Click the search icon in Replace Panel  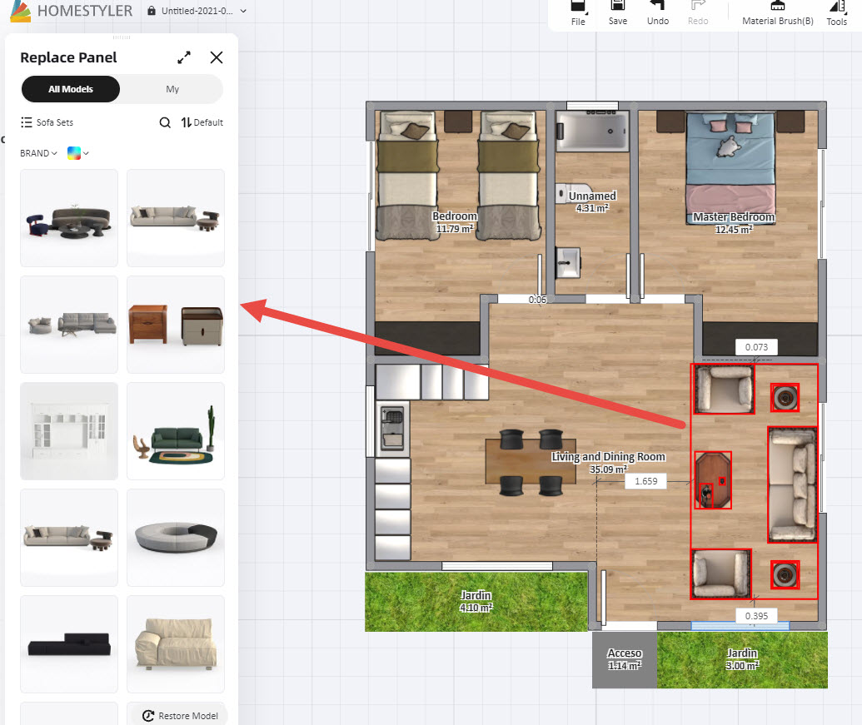165,122
